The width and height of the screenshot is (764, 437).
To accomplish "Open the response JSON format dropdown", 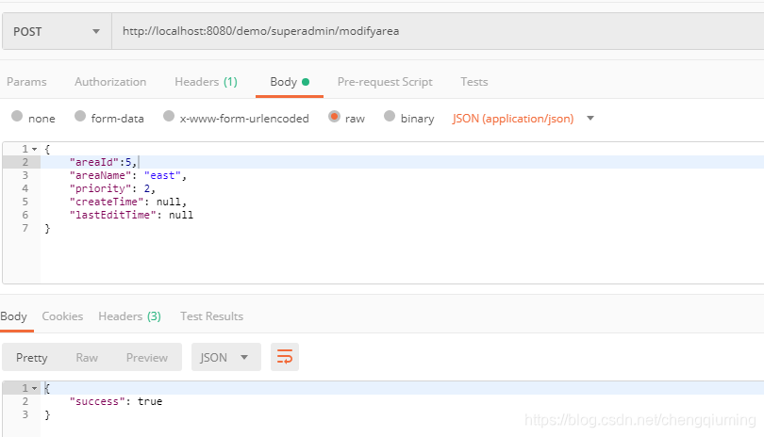I will [x=226, y=357].
